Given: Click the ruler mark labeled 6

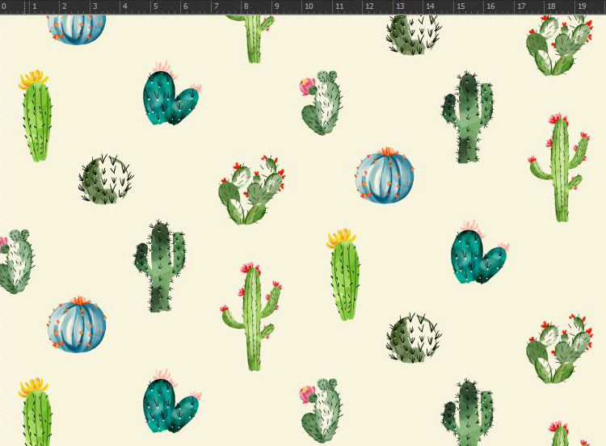Looking at the screenshot, I should coord(186,6).
